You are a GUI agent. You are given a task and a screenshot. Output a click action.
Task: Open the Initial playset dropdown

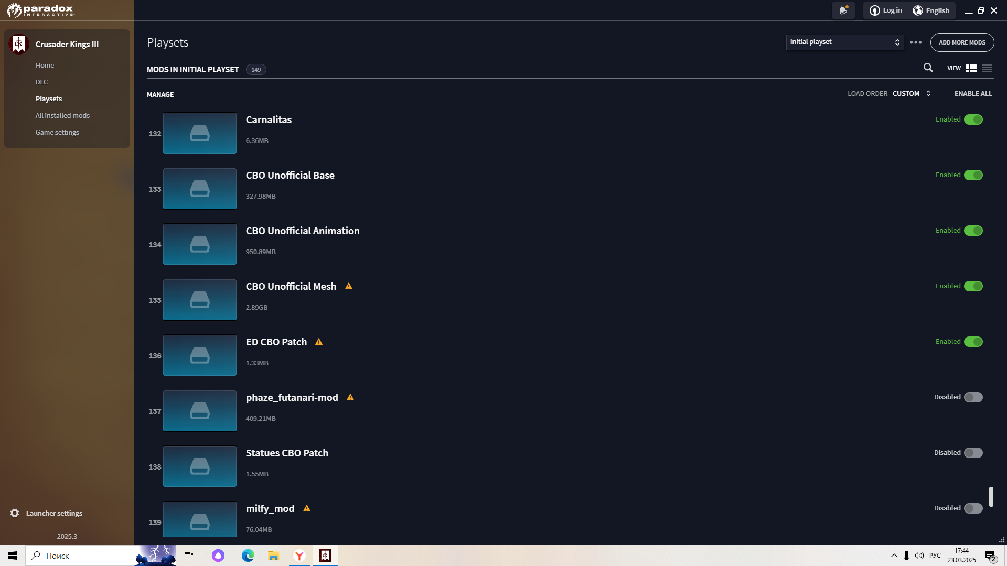point(845,42)
